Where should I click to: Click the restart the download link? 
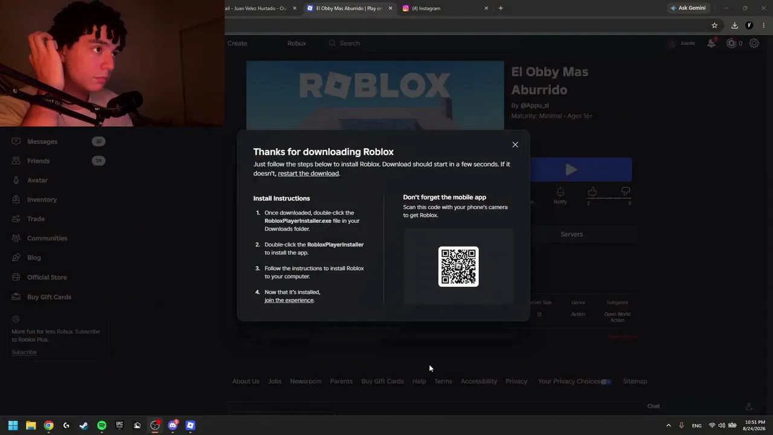point(308,173)
